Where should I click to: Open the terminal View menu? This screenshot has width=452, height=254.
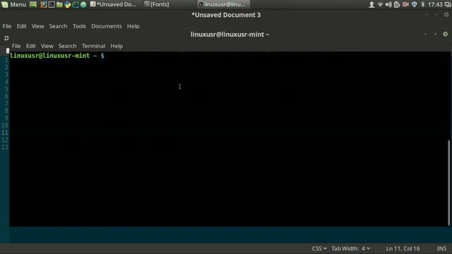[x=47, y=46]
